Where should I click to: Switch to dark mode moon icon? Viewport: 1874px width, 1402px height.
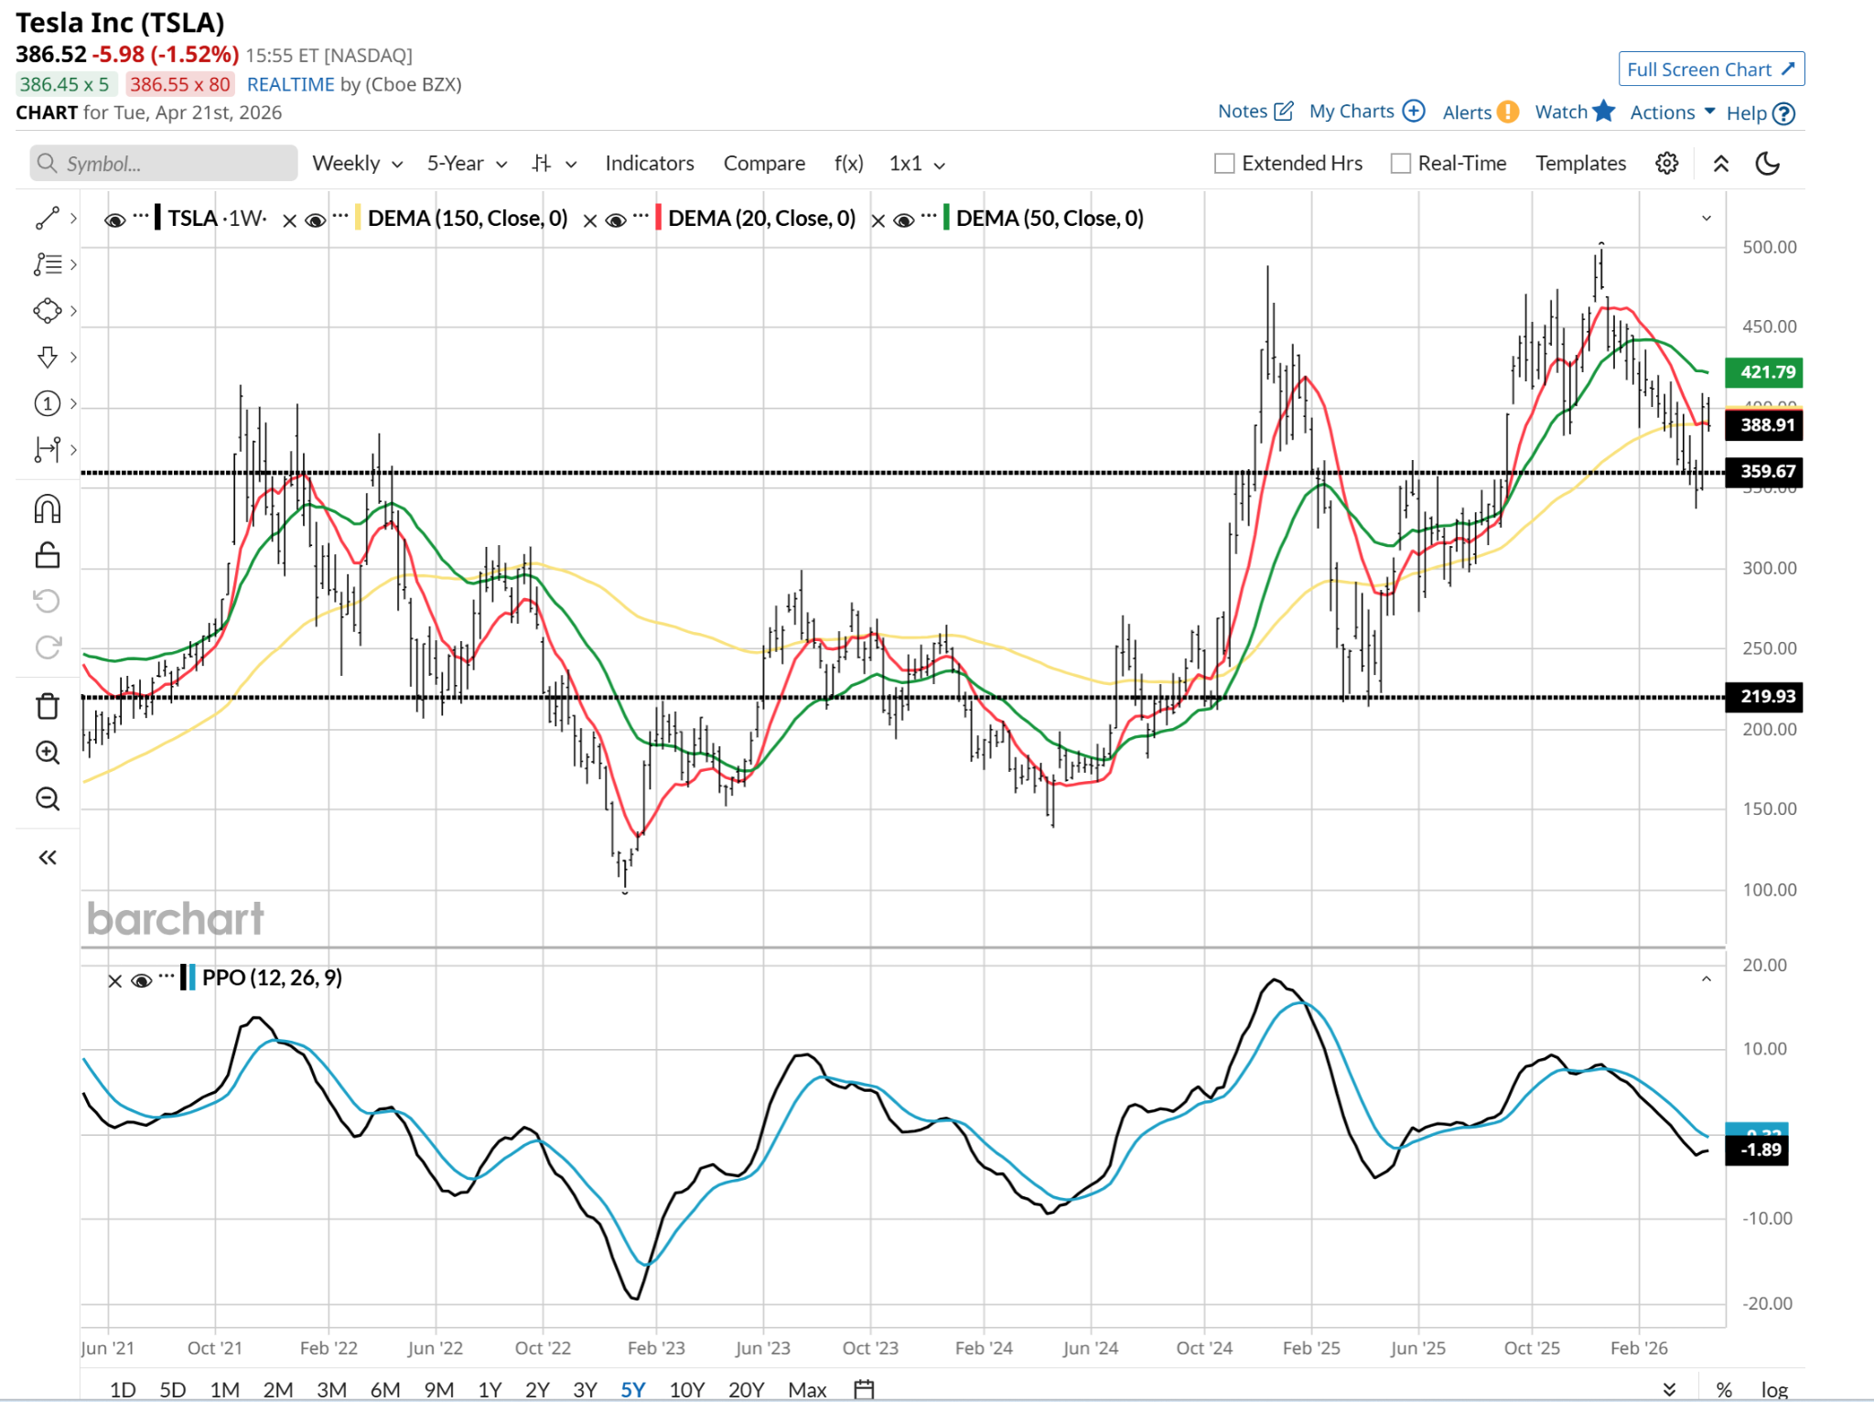1767,164
